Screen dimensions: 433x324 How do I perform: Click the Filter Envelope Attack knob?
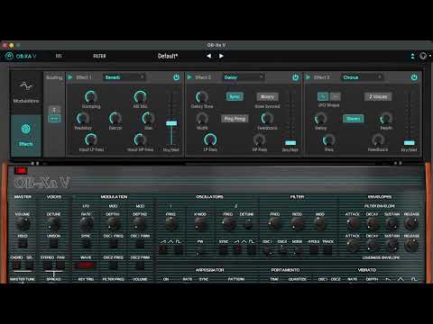[x=353, y=223]
